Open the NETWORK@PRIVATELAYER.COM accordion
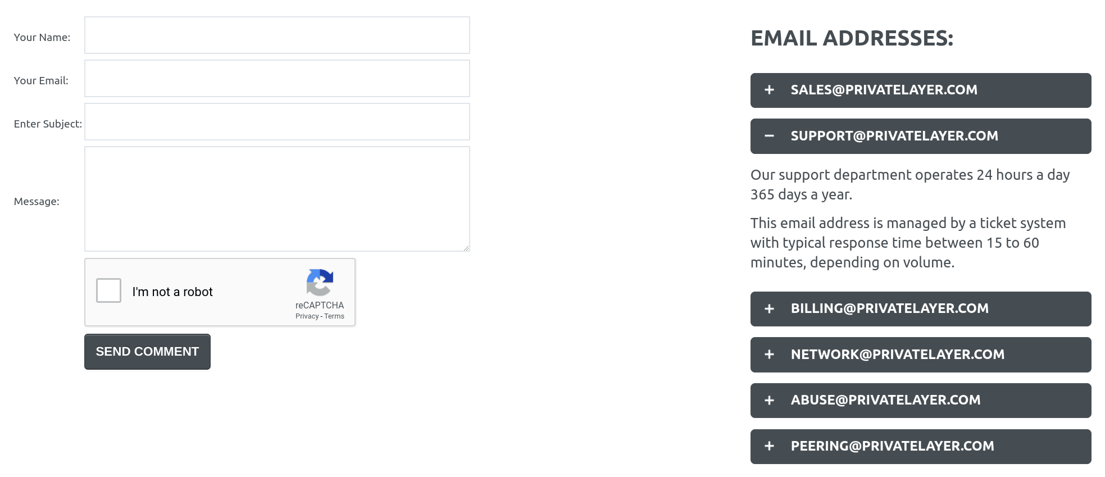 click(921, 355)
